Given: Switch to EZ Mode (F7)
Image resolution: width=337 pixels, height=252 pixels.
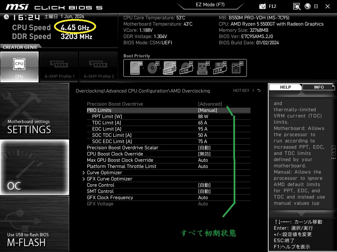Looking at the screenshot, I should pyautogui.click(x=210, y=5).
